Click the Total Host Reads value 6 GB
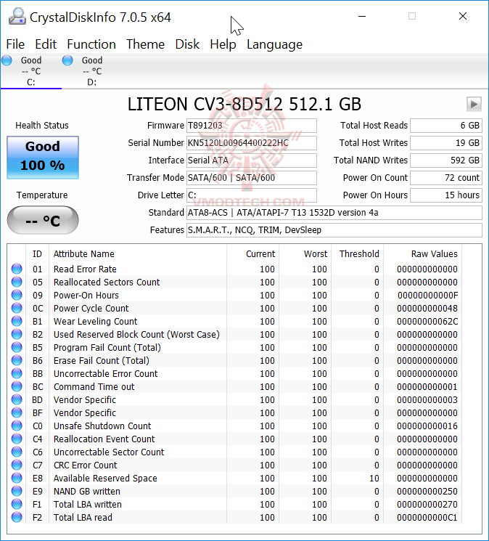Viewport: 489px width, 541px height. click(446, 126)
